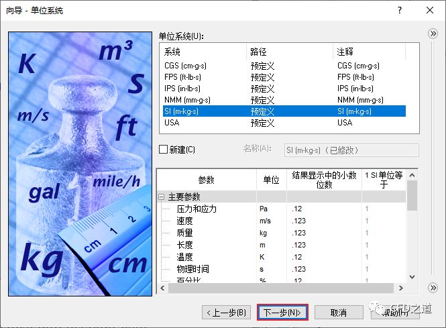Select the USA unit system

172,123
